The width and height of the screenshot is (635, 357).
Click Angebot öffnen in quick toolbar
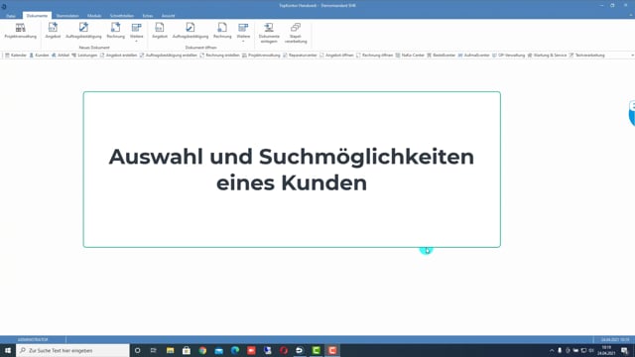point(336,56)
